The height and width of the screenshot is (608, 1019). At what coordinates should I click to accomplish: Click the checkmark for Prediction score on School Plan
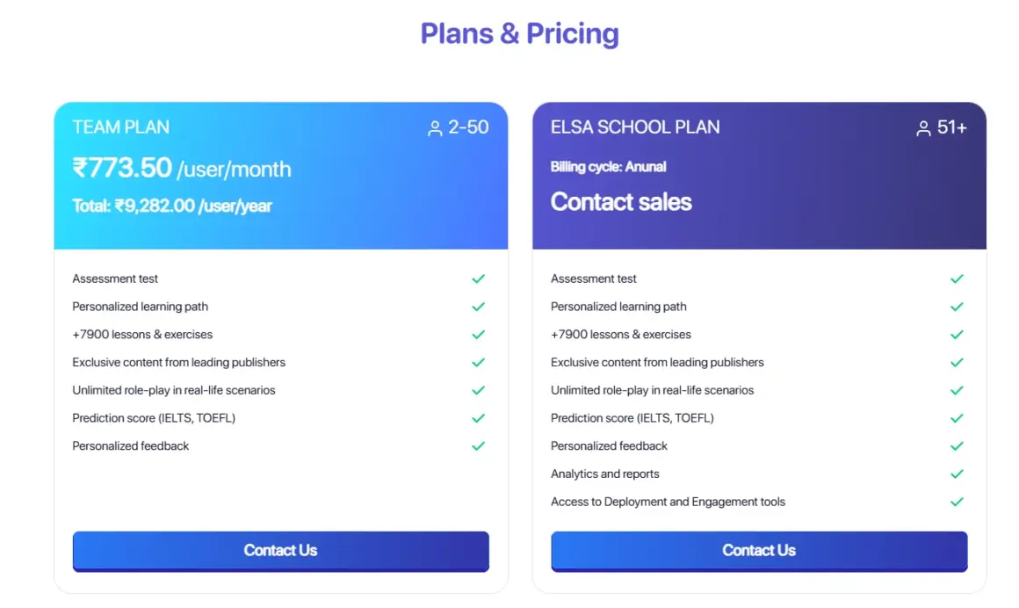[x=958, y=418]
